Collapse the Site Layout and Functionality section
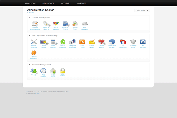 (x=29, y=35)
